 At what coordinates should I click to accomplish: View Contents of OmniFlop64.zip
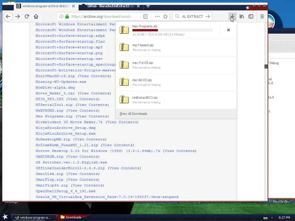tap(88, 185)
